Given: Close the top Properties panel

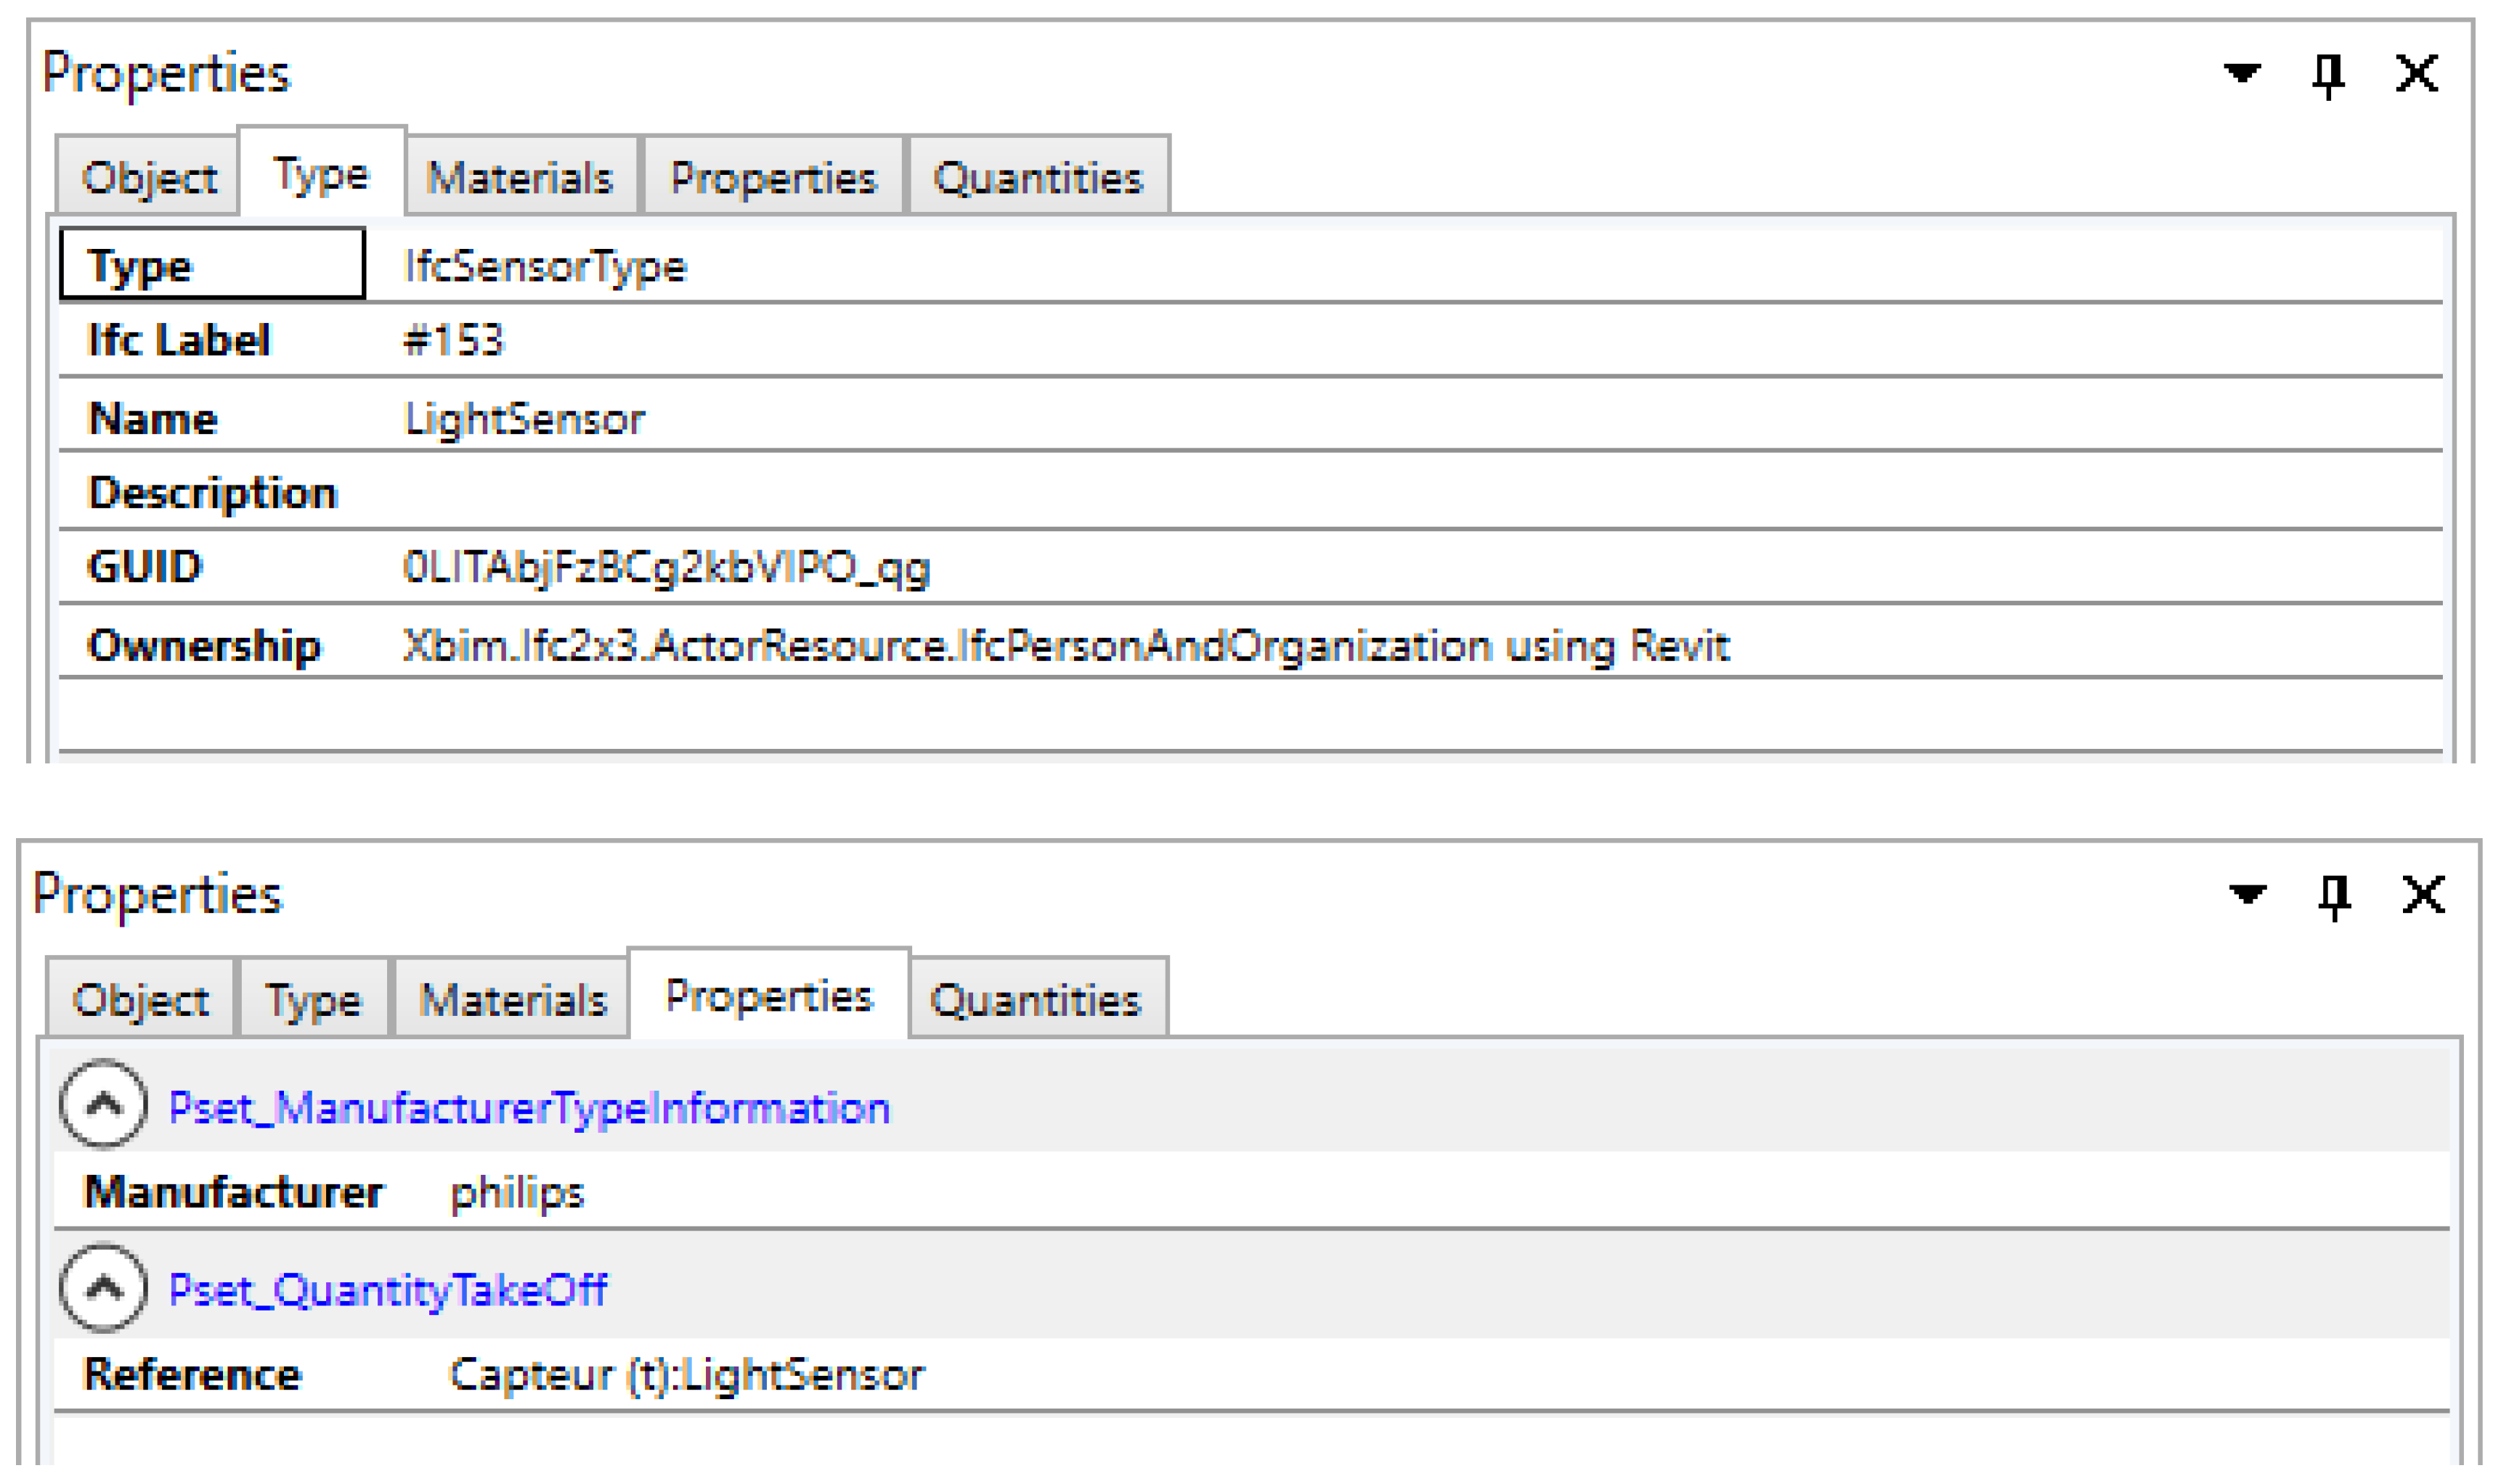Looking at the screenshot, I should [2417, 73].
